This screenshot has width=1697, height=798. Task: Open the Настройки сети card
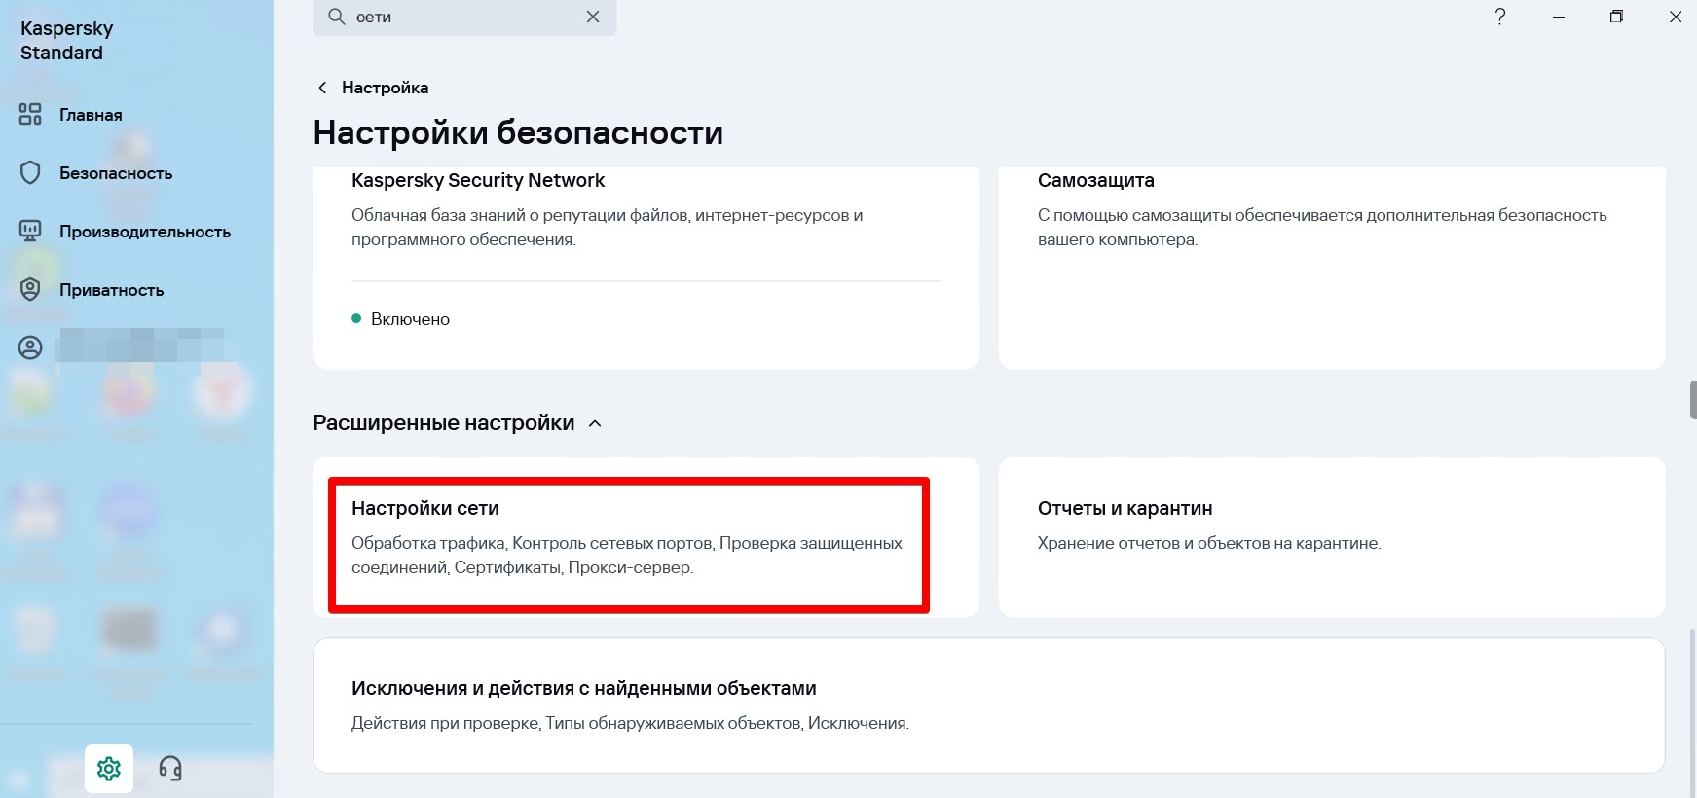[646, 537]
